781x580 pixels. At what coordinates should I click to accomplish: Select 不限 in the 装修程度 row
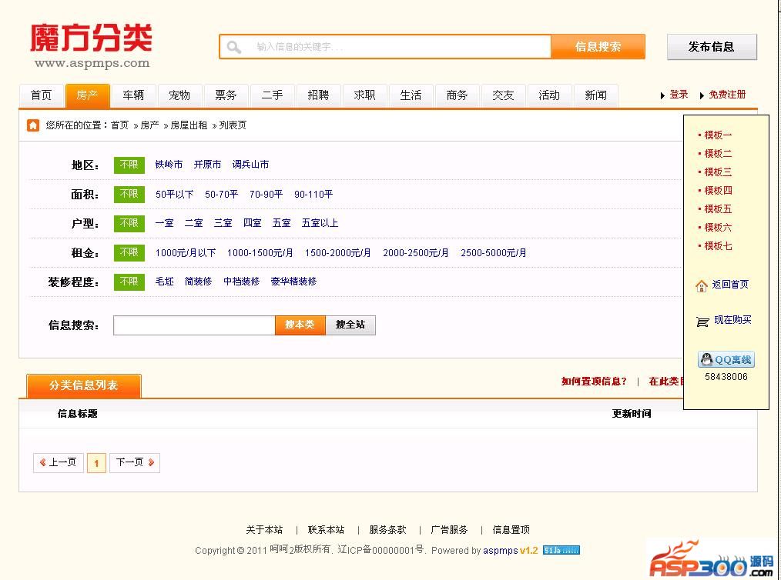point(129,282)
